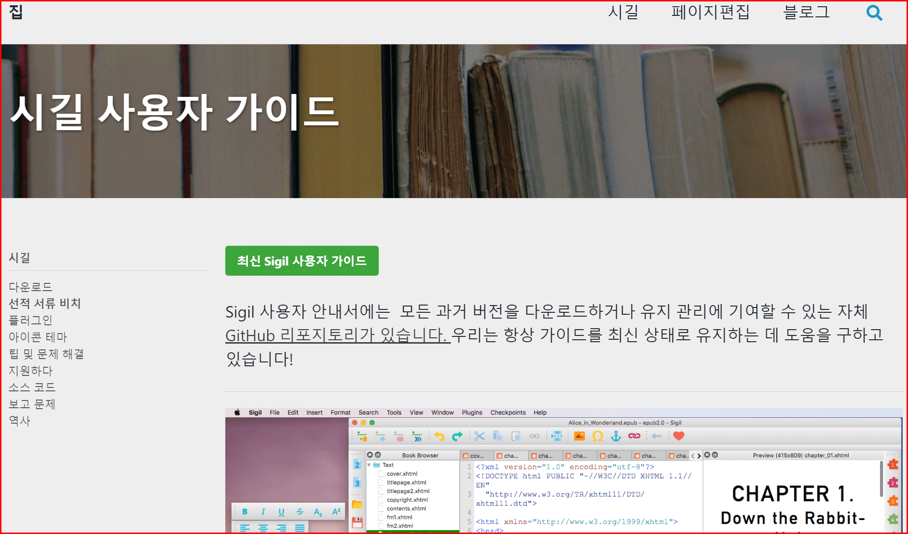Toggle Subscript A₂ in the Sigil toolbar
The height and width of the screenshot is (534, 908).
(x=318, y=512)
